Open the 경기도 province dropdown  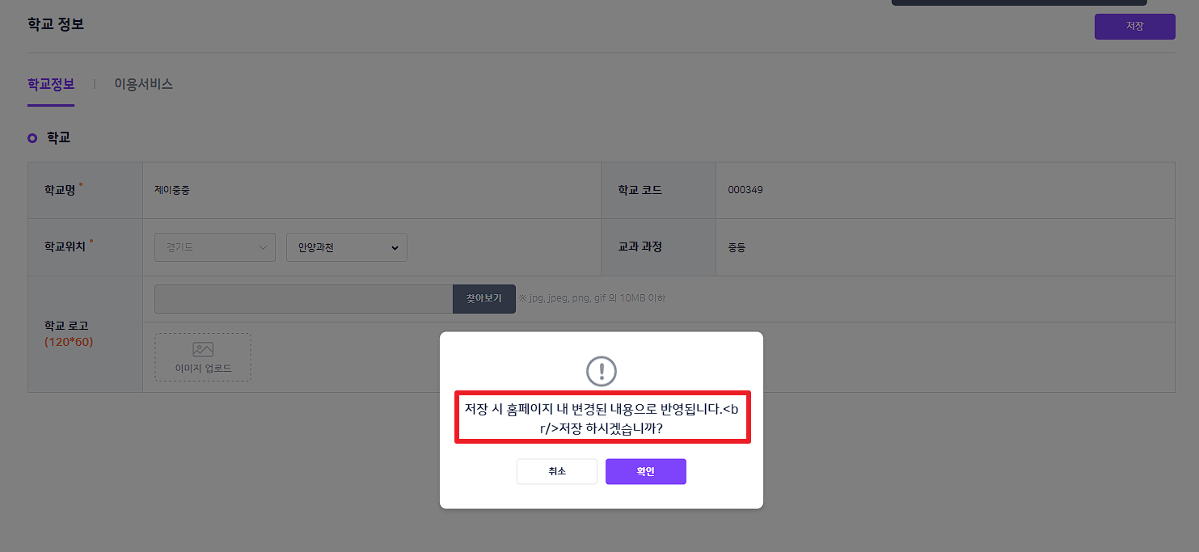(x=215, y=247)
